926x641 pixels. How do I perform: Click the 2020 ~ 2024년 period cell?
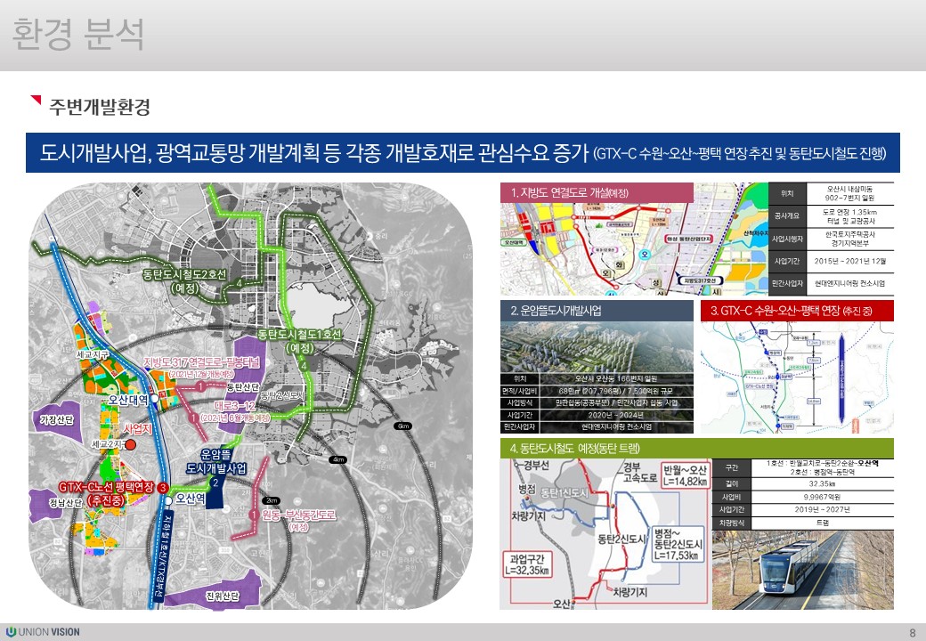pyautogui.click(x=616, y=415)
